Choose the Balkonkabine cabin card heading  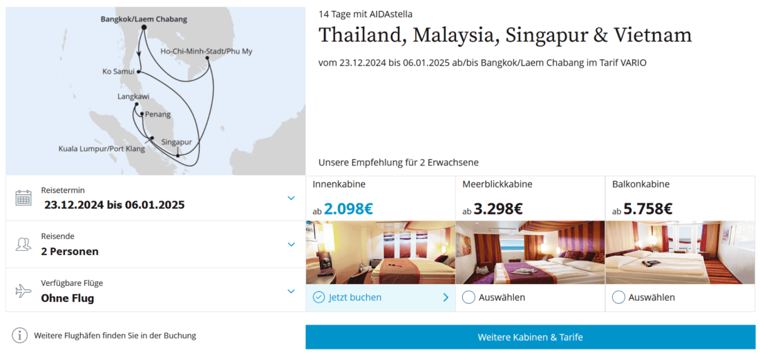point(640,185)
